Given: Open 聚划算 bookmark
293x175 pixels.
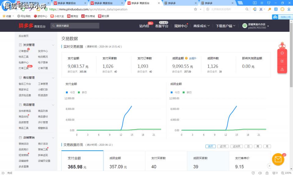Looking at the screenshot, I should [x=103, y=16].
